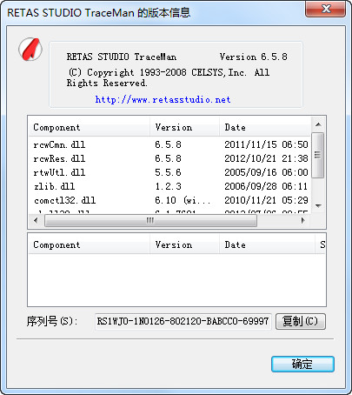Click the upper list's Component column header
The width and height of the screenshot is (352, 395).
[x=90, y=127]
